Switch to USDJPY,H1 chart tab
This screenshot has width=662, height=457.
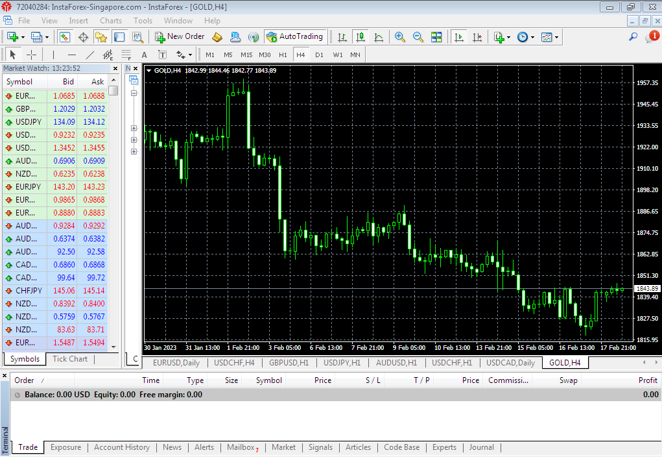[x=342, y=363]
